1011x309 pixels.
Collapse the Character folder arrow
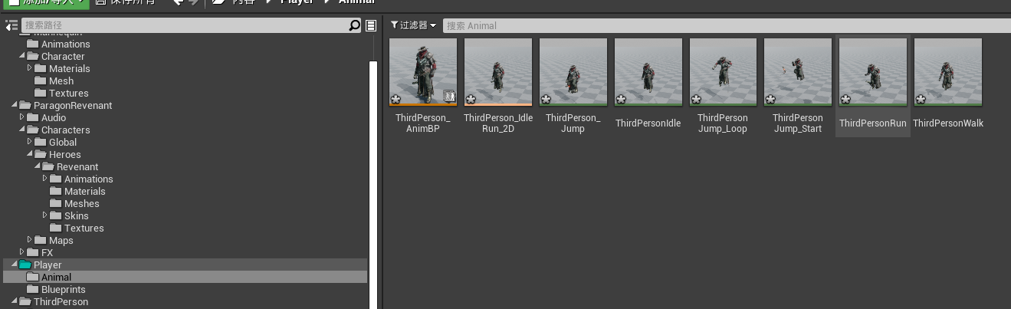tap(22, 56)
